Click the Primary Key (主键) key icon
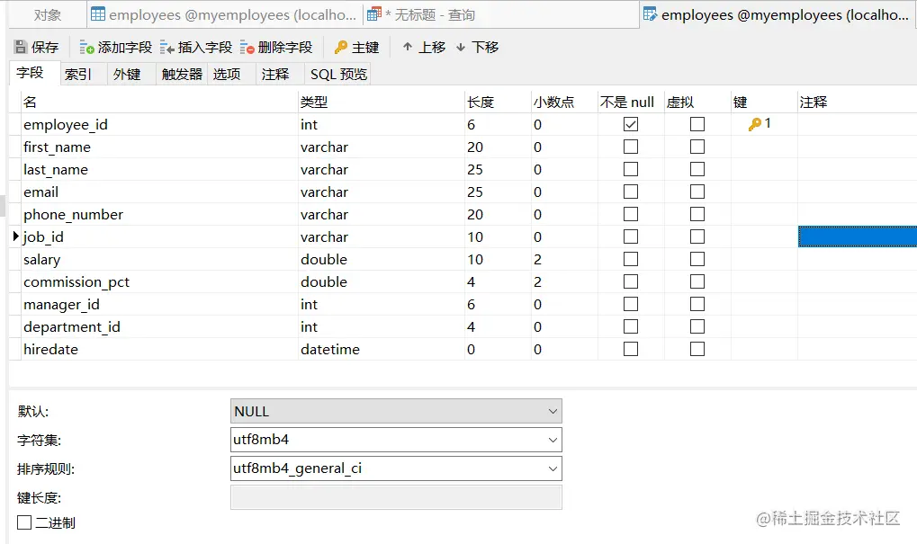Viewport: 917px width, 544px height. pos(341,48)
